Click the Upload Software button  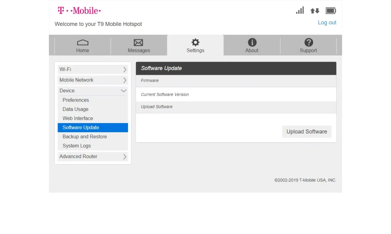pos(307,131)
